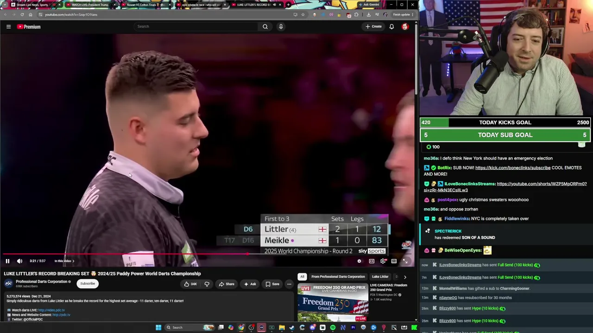Image resolution: width=593 pixels, height=333 pixels.
Task: Subscribe to Professional Darts Corporation
Action: (x=87, y=284)
